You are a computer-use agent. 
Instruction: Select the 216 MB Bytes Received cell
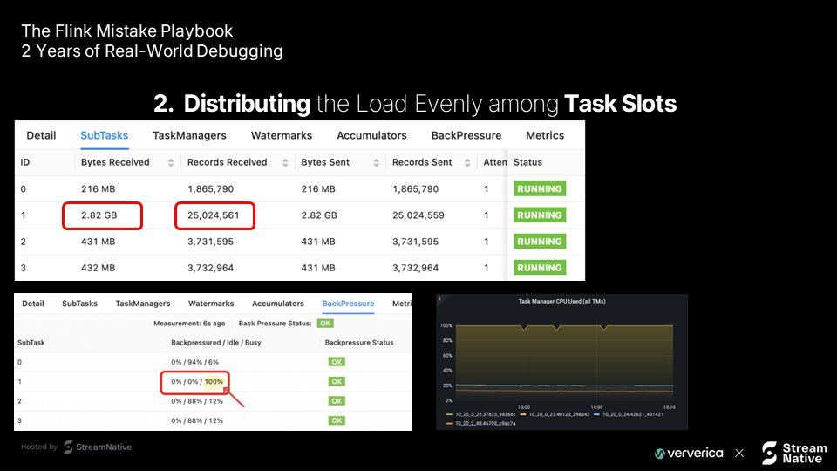pos(99,189)
